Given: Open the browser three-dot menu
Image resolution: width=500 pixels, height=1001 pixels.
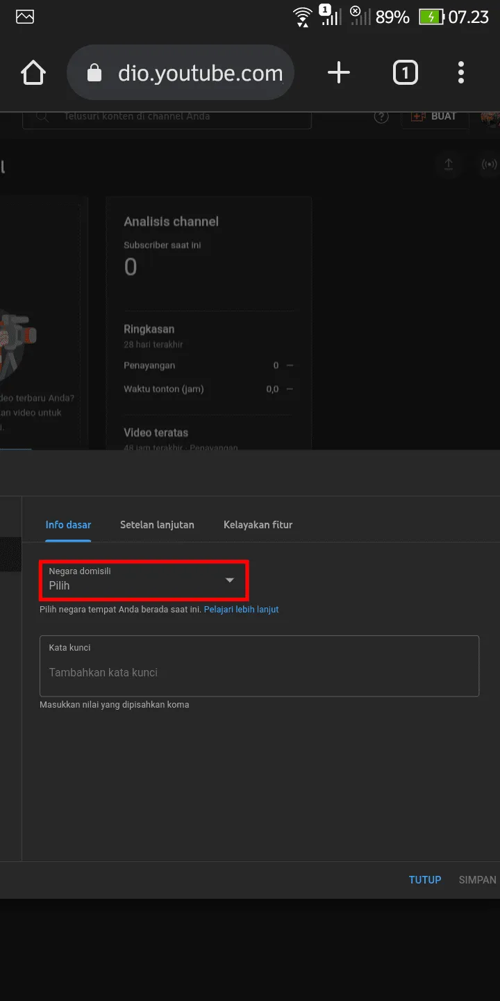Looking at the screenshot, I should coord(461,73).
